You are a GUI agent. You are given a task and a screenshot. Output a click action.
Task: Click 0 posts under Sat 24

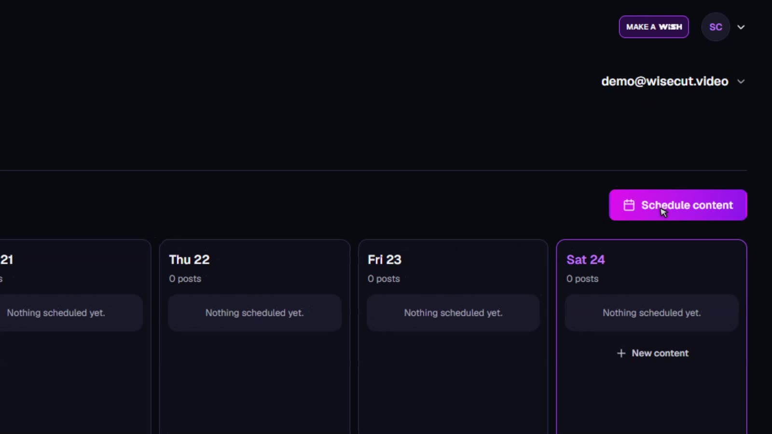pos(582,279)
